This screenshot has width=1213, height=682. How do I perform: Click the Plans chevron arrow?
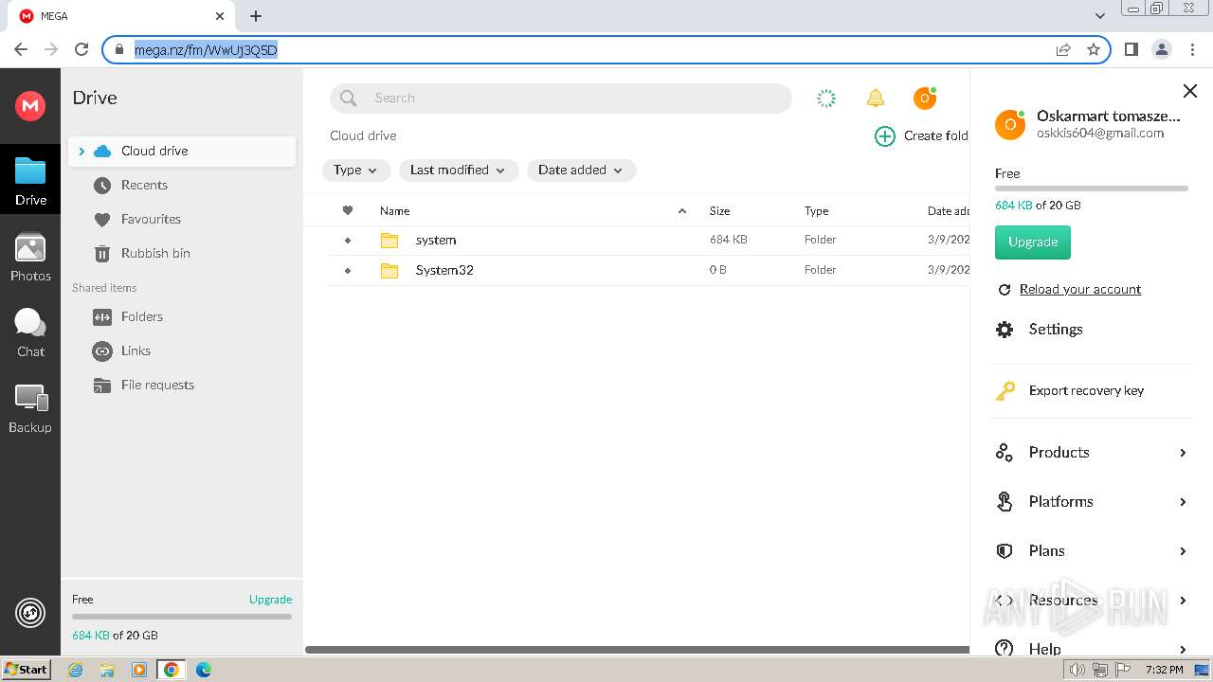(1183, 551)
